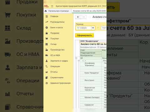Click the period start date field 7/1/2023

83,28
